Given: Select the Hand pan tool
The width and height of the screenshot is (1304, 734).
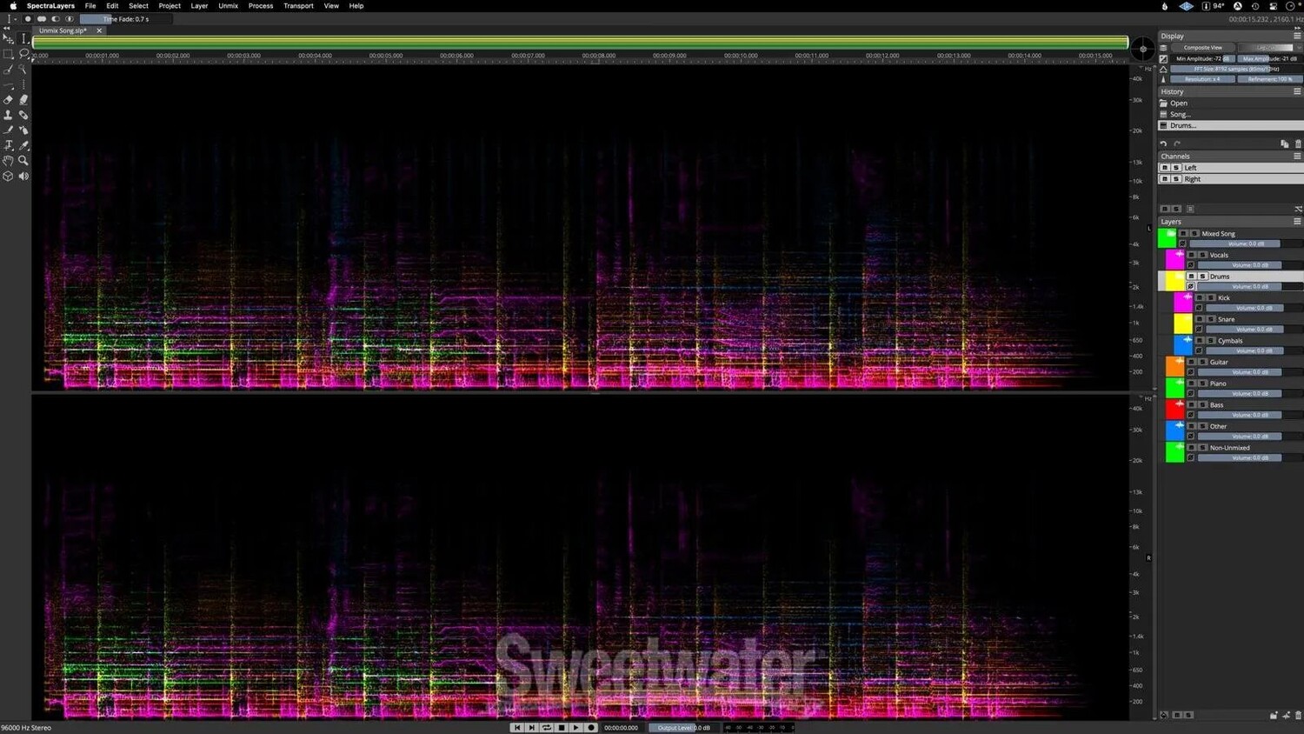Looking at the screenshot, I should [x=9, y=161].
